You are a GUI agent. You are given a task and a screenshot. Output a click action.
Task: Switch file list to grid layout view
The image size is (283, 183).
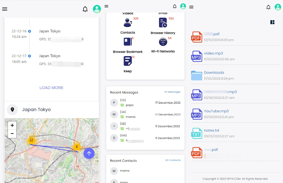(x=272, y=22)
